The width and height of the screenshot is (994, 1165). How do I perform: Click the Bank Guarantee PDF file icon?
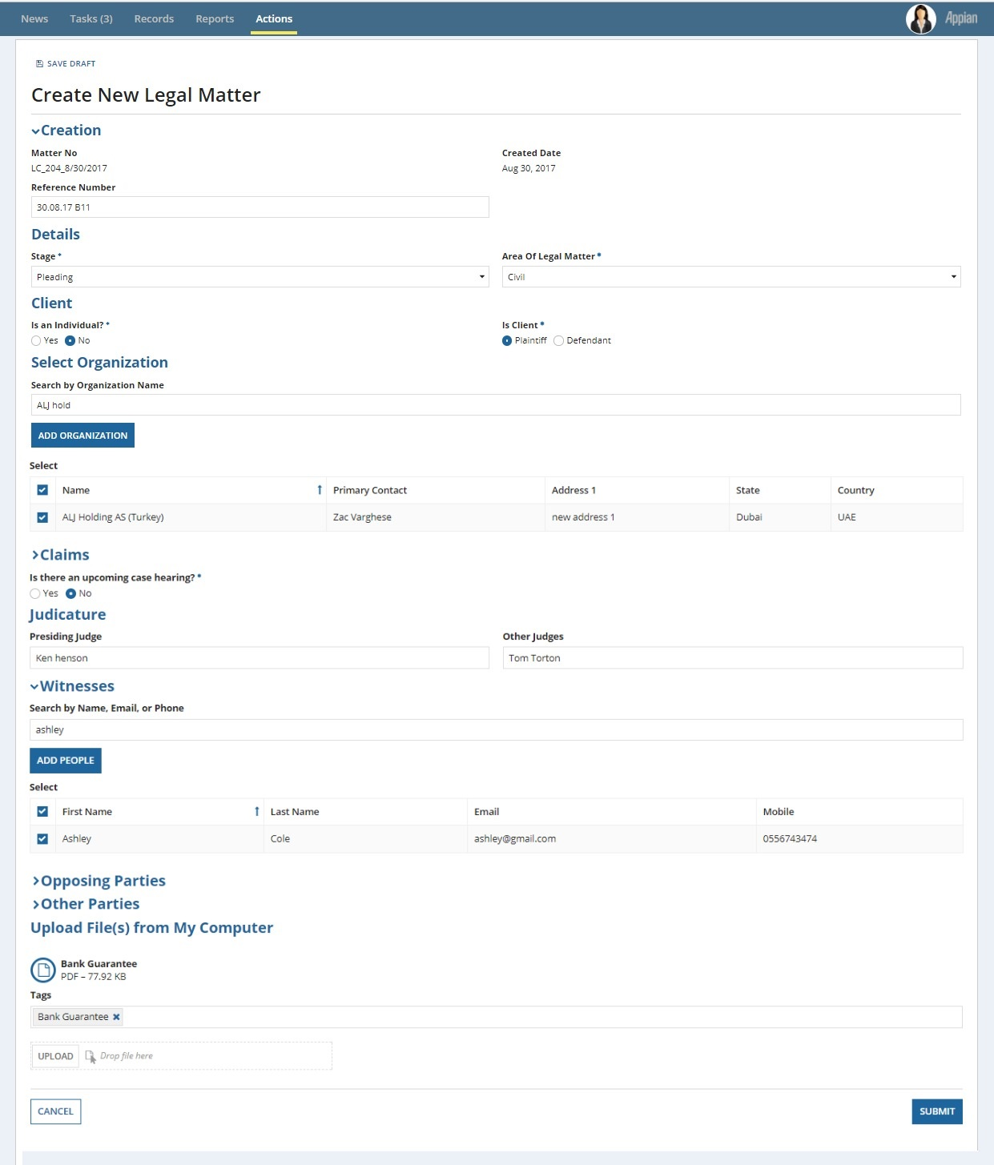(x=43, y=970)
